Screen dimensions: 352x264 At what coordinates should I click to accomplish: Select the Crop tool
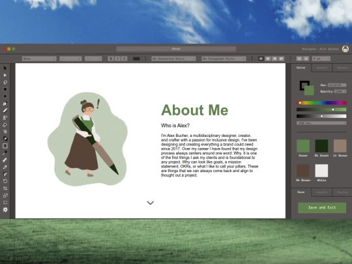[5, 188]
